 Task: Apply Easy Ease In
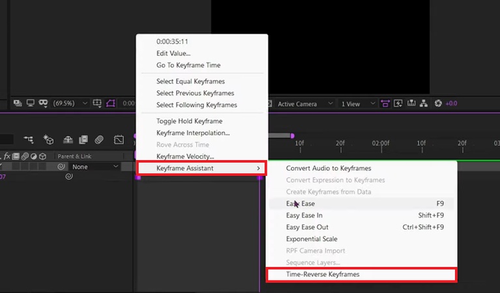click(361, 216)
